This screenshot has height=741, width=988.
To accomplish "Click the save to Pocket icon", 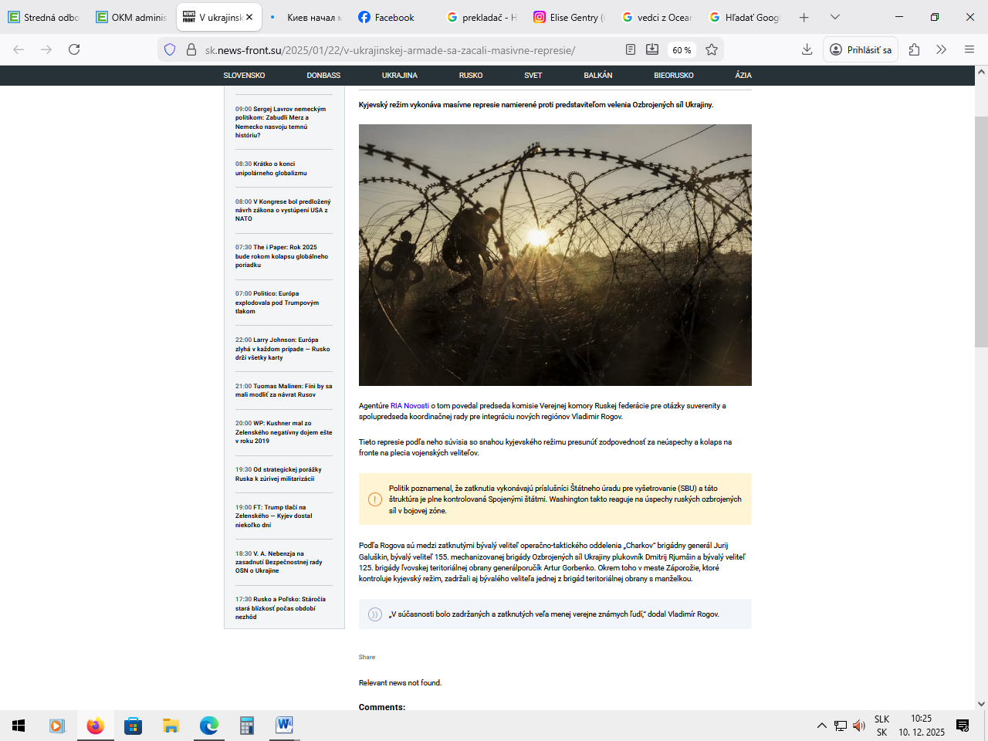I will click(x=652, y=49).
